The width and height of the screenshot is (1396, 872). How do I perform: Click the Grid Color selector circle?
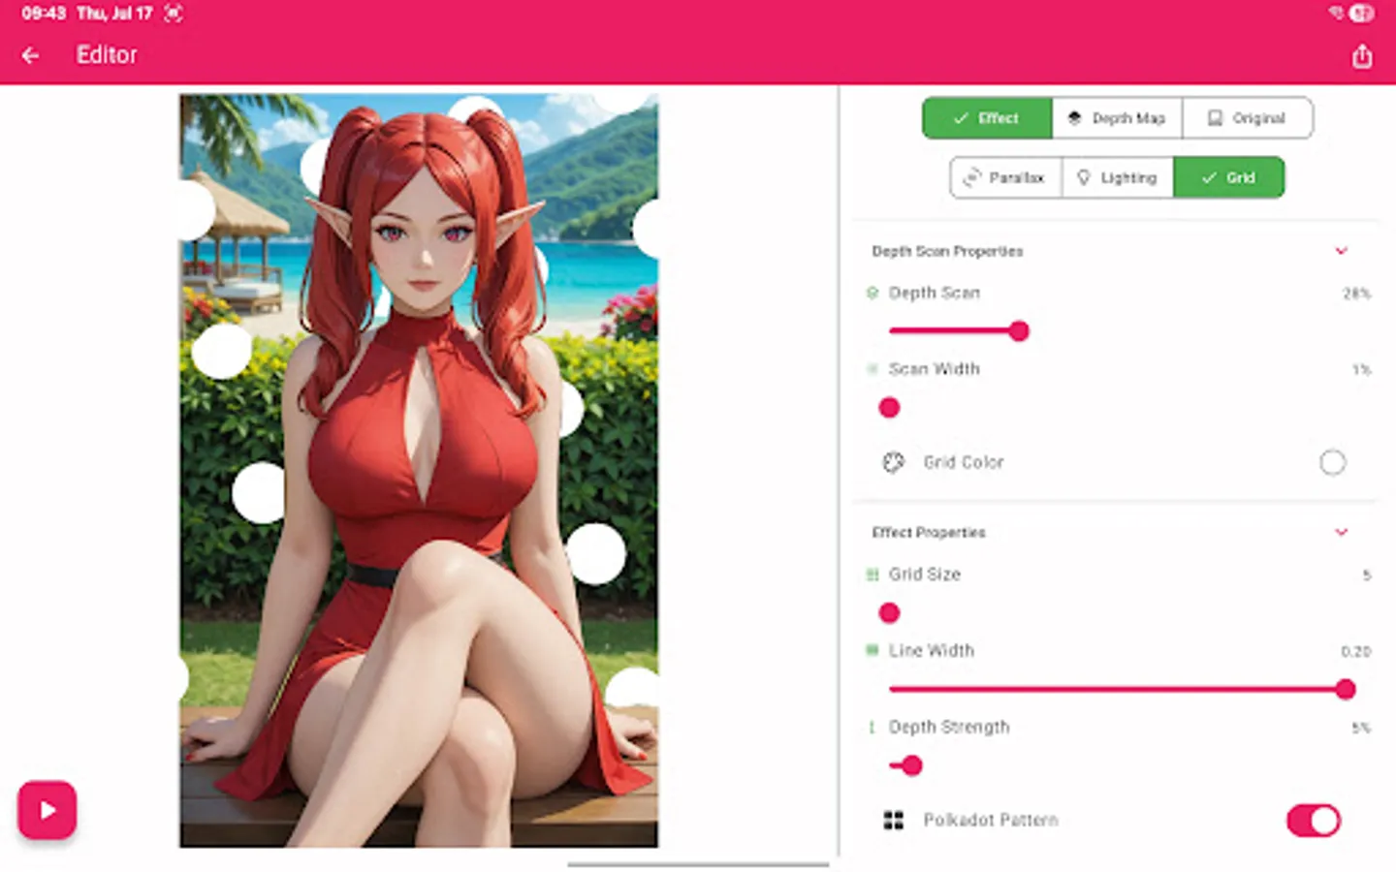coord(1333,462)
